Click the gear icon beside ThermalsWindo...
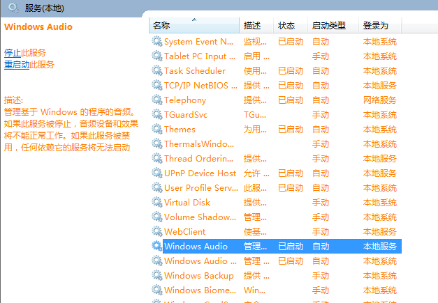Screen dimensions: 438x303 157,143
